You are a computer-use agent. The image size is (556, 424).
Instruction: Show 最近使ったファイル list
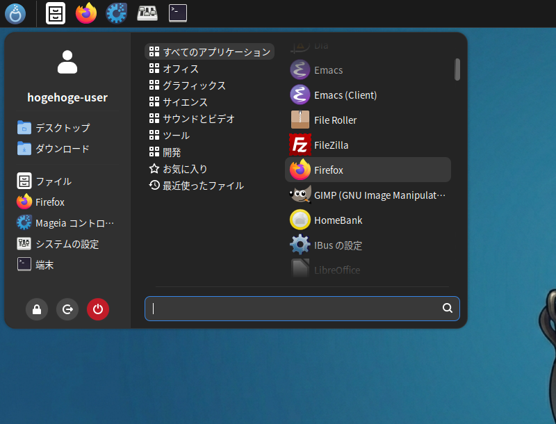(x=197, y=186)
